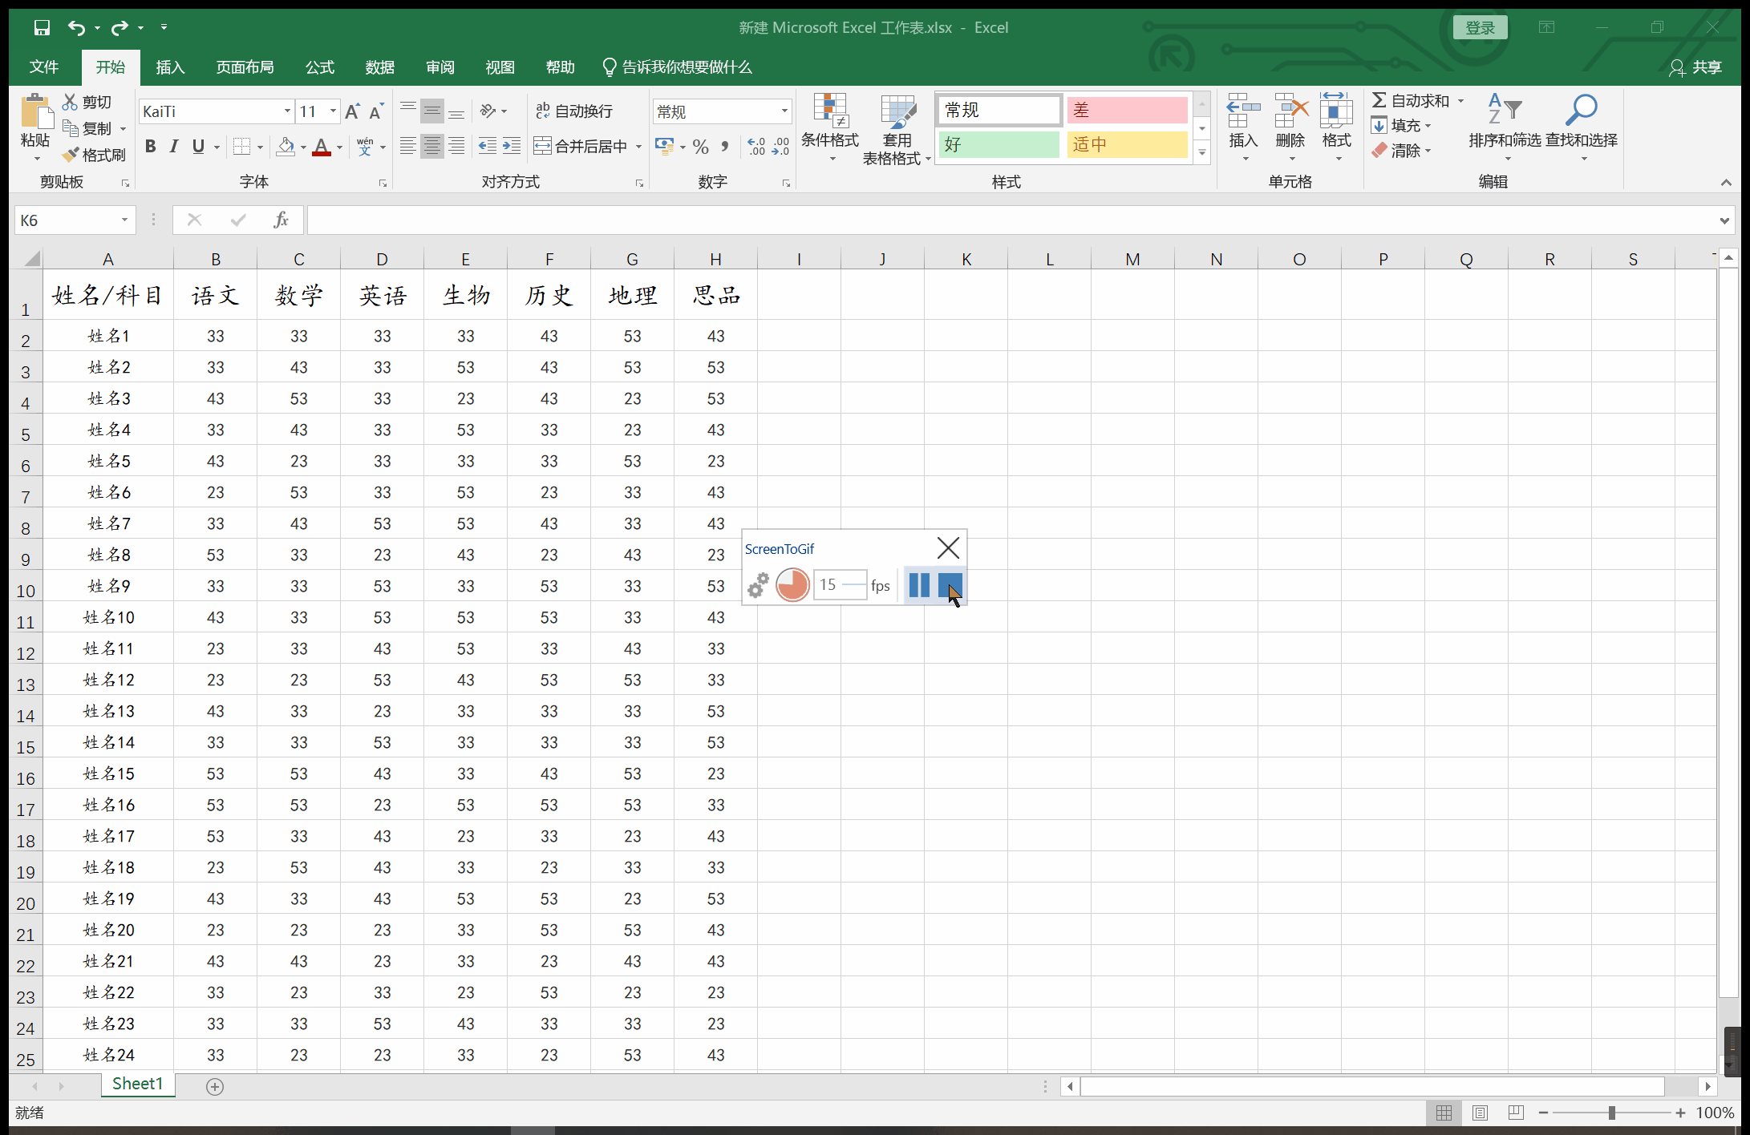Viewport: 1750px width, 1135px height.
Task: Click the zoom slider handle
Action: [1611, 1113]
